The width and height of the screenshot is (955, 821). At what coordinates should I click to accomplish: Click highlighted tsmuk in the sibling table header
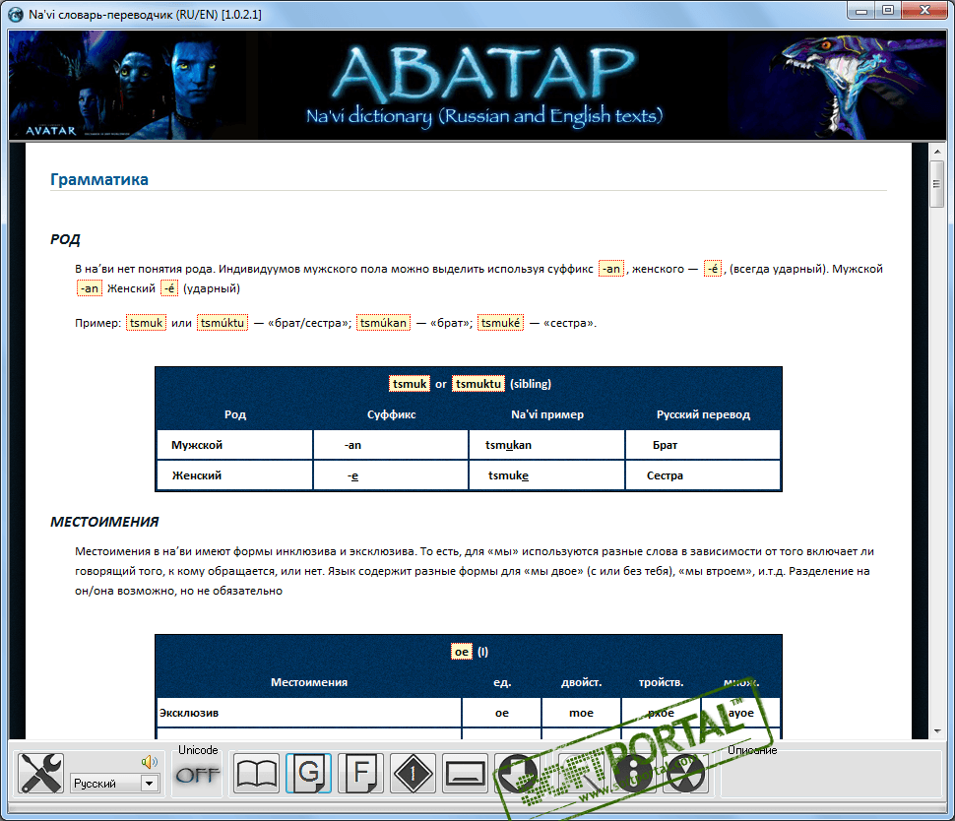410,384
